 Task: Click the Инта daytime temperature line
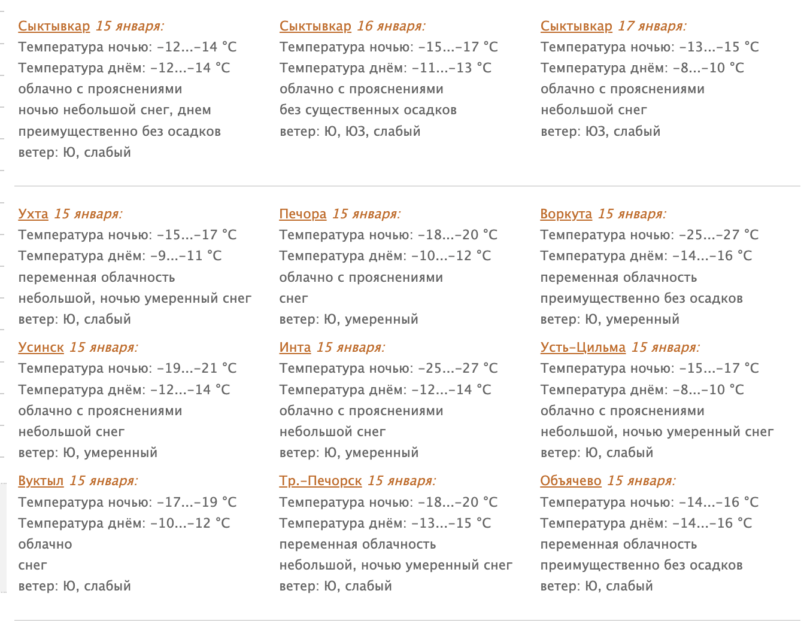coord(385,390)
